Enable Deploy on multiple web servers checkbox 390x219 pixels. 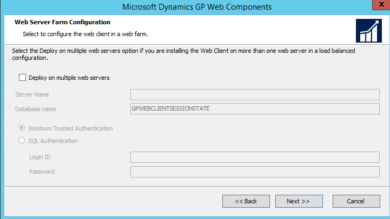[x=22, y=78]
